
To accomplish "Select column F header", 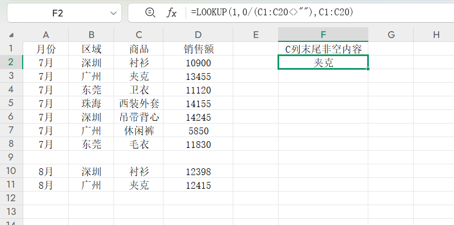I will click(323, 35).
